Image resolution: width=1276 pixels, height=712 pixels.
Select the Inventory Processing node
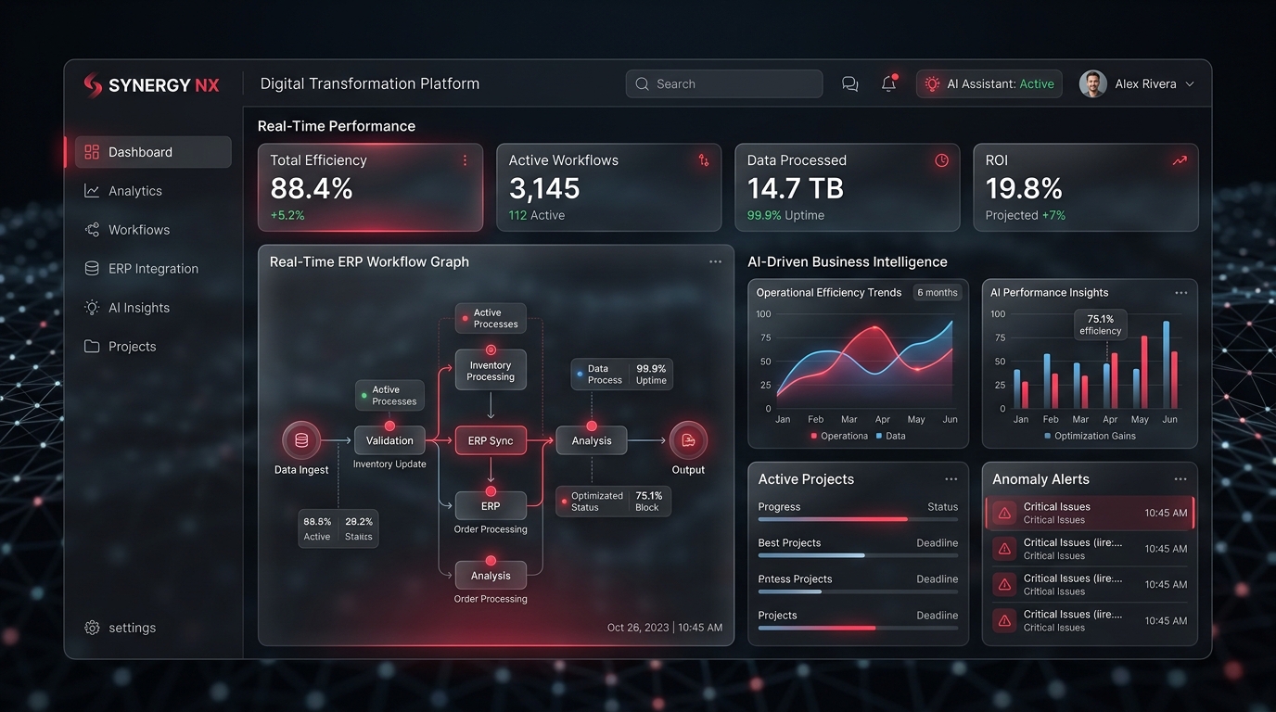tap(491, 371)
